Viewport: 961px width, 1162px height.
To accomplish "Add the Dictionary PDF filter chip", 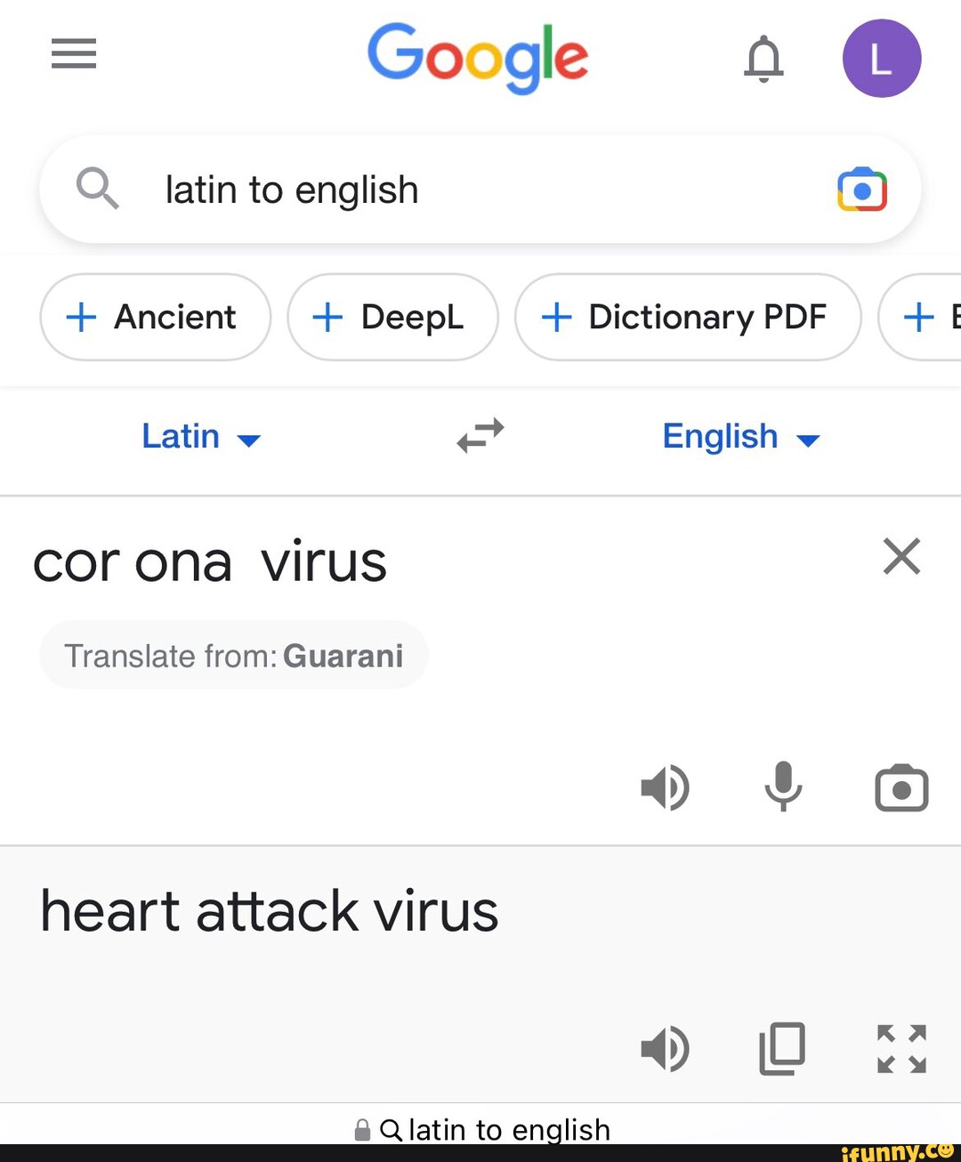I will (688, 317).
